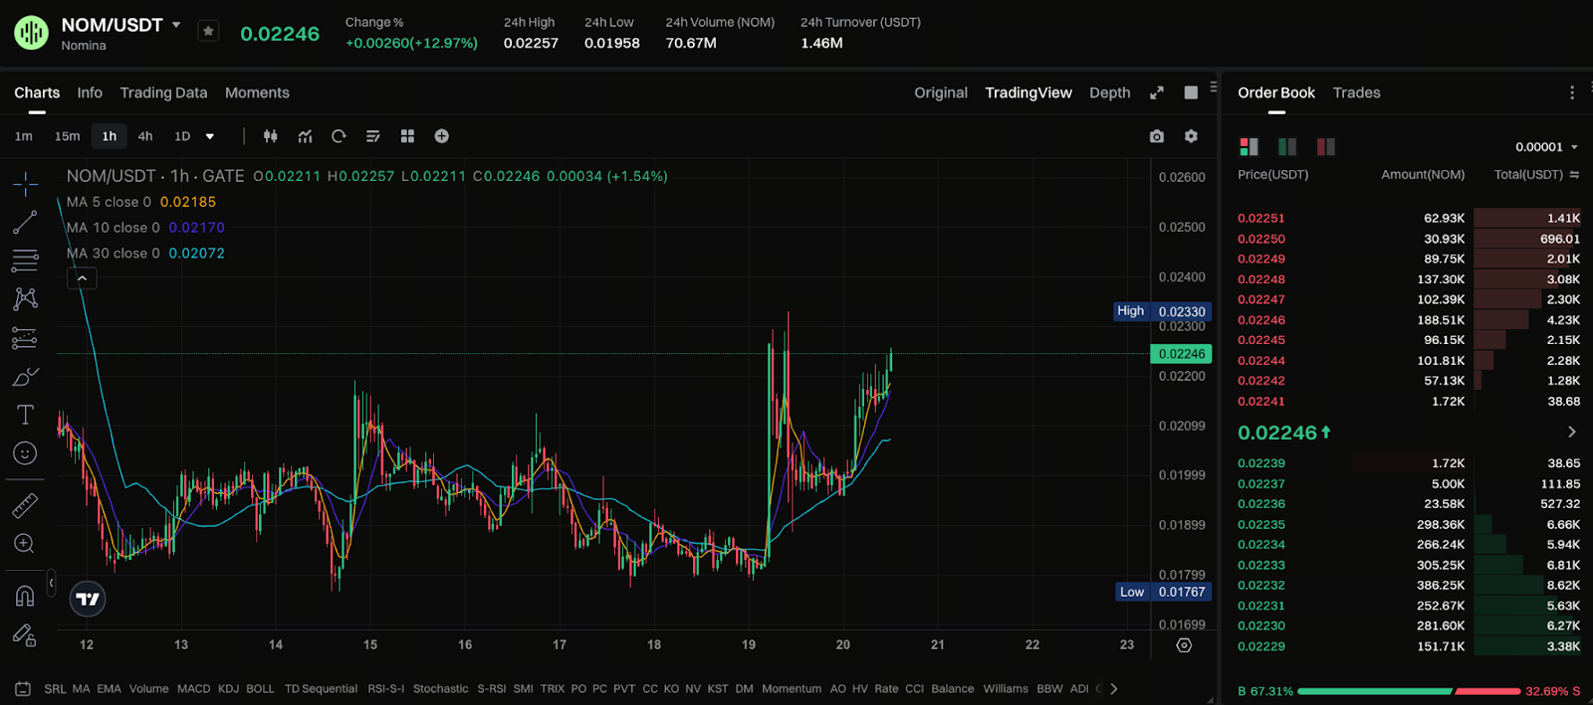1593x705 pixels.
Task: Select the TradingView chart mode
Action: tap(1028, 92)
